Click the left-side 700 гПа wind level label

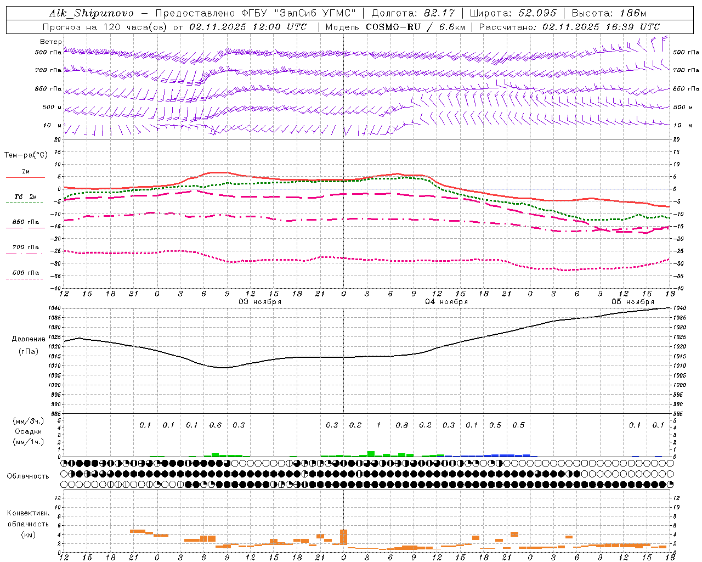click(x=48, y=70)
